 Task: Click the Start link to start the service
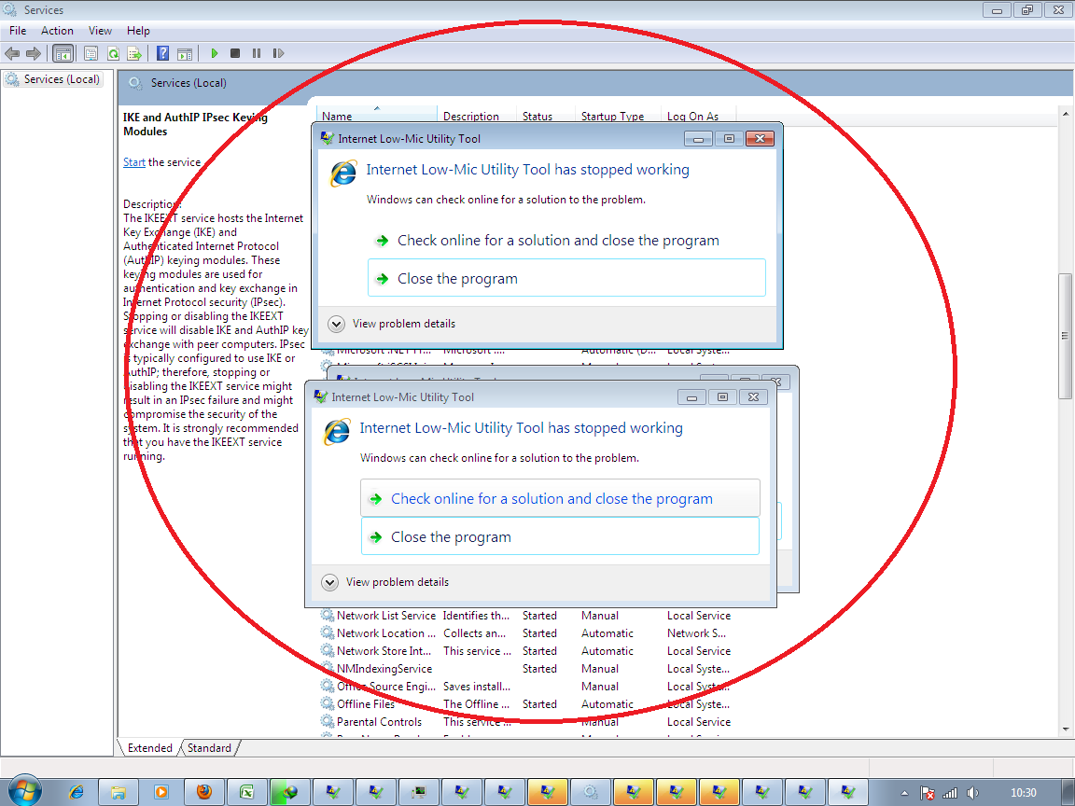pos(133,162)
